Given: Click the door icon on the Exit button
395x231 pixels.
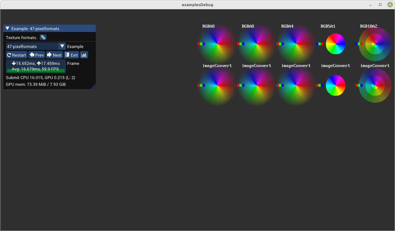Looking at the screenshot, I should click(68, 55).
